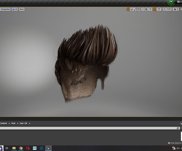Open Task View on the taskbar
Screen dimensions: 182x151
7,148
